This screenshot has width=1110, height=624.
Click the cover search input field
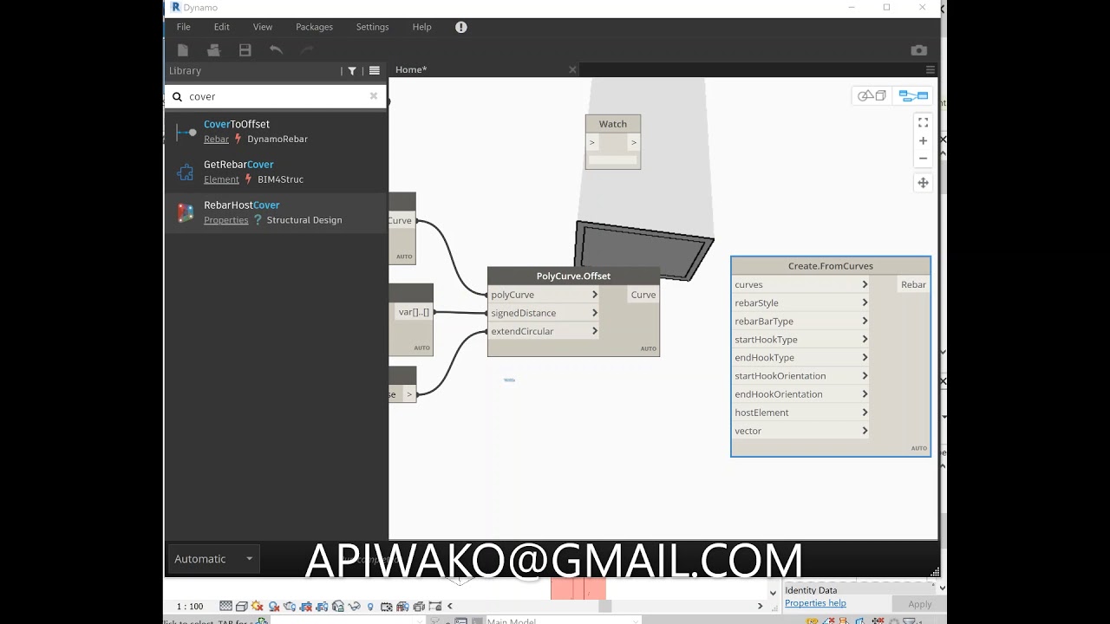[276, 96]
